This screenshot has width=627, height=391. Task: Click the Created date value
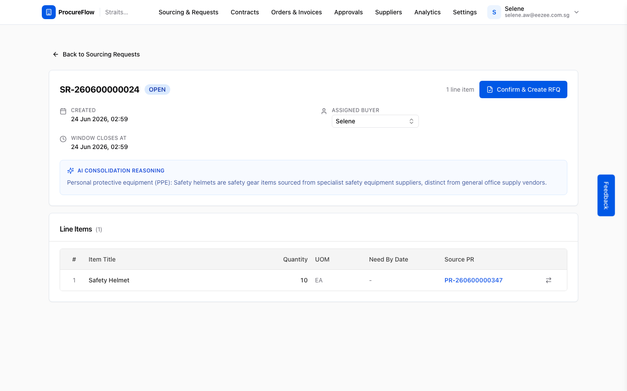coord(99,119)
